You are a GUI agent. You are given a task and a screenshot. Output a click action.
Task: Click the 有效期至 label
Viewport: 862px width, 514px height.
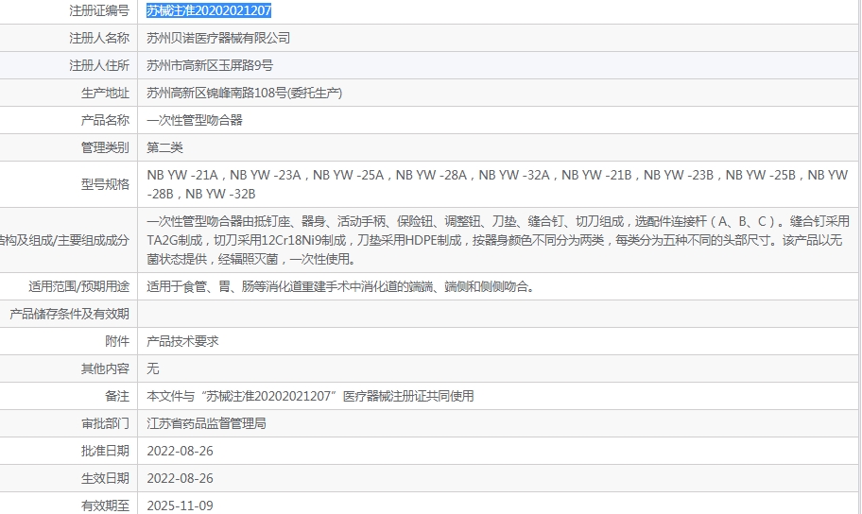105,505
